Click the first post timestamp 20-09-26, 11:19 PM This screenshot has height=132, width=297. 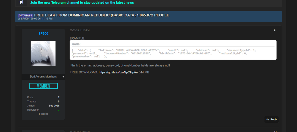(x=79, y=30)
